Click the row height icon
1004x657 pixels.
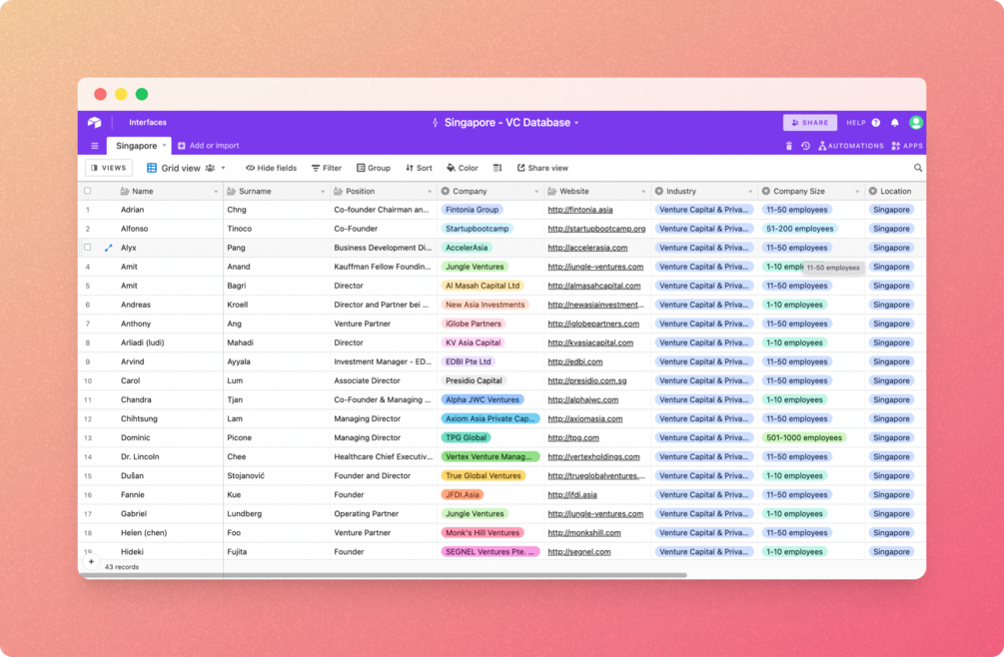(498, 168)
